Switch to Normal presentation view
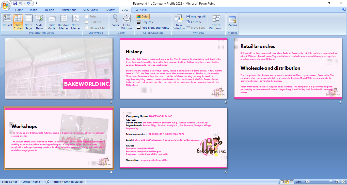 pos(7,22)
